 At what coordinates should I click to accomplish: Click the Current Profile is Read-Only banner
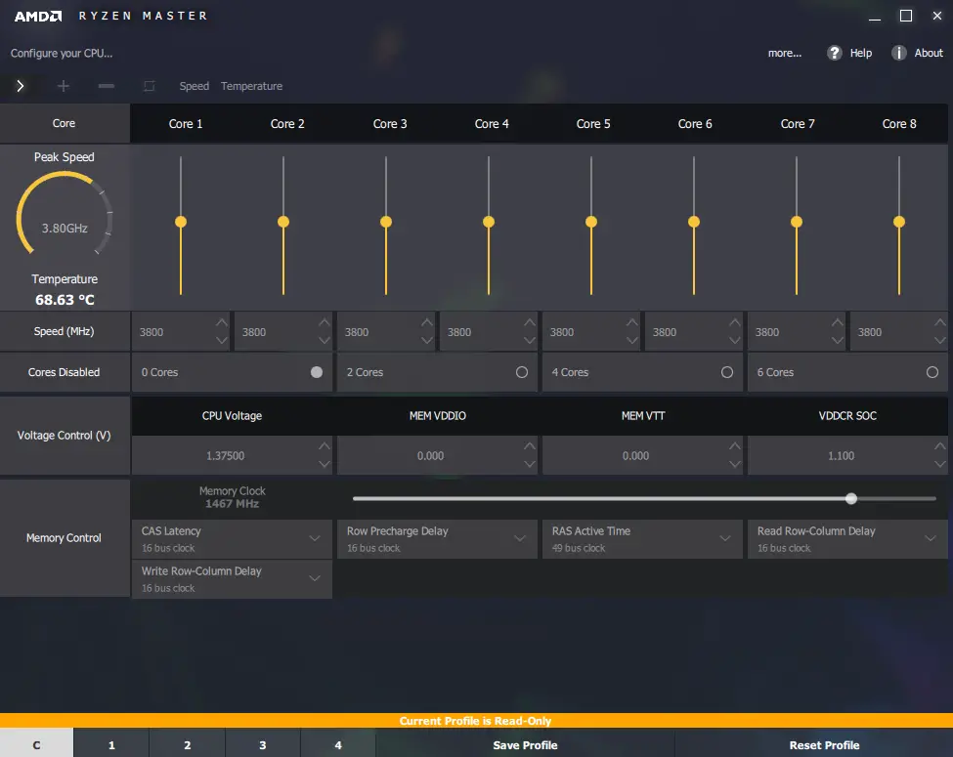point(476,721)
